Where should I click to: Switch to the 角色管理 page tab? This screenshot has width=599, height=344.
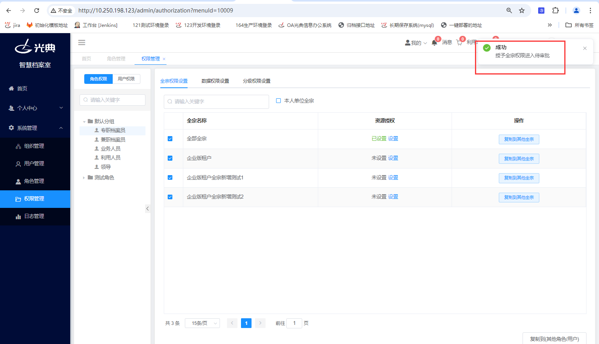point(116,59)
